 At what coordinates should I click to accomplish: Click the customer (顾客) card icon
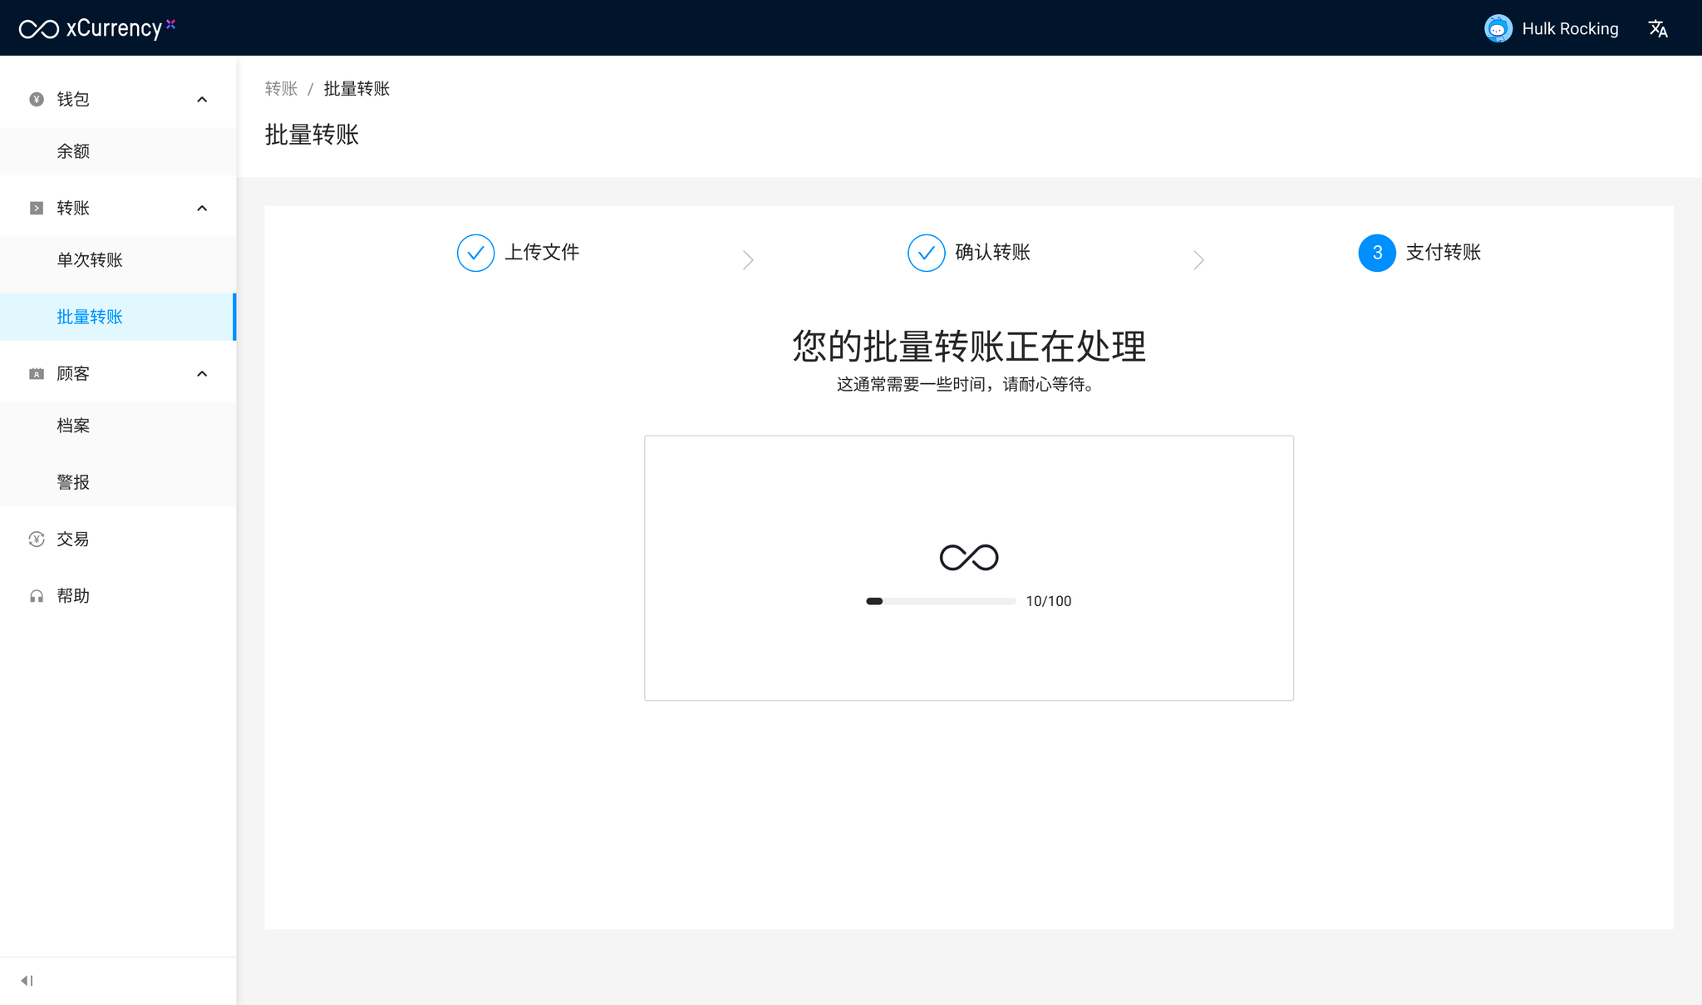(37, 374)
